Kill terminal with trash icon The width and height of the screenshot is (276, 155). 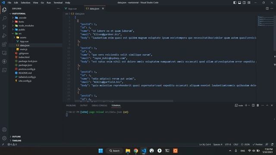point(258,105)
